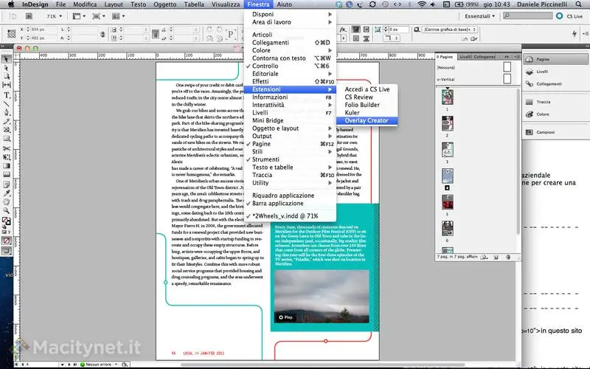Toggle the Controllo panel menu item
This screenshot has width=590, height=369.
click(265, 66)
